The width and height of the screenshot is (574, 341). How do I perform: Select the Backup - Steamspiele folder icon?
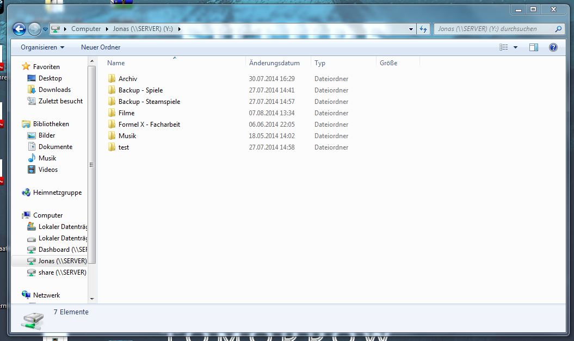tap(112, 101)
